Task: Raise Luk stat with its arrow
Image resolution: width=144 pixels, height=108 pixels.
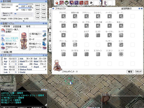Action: pyautogui.click(x=16, y=72)
